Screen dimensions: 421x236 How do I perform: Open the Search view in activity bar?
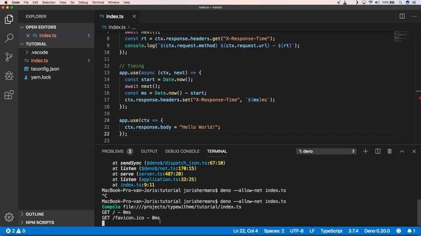pos(9,38)
